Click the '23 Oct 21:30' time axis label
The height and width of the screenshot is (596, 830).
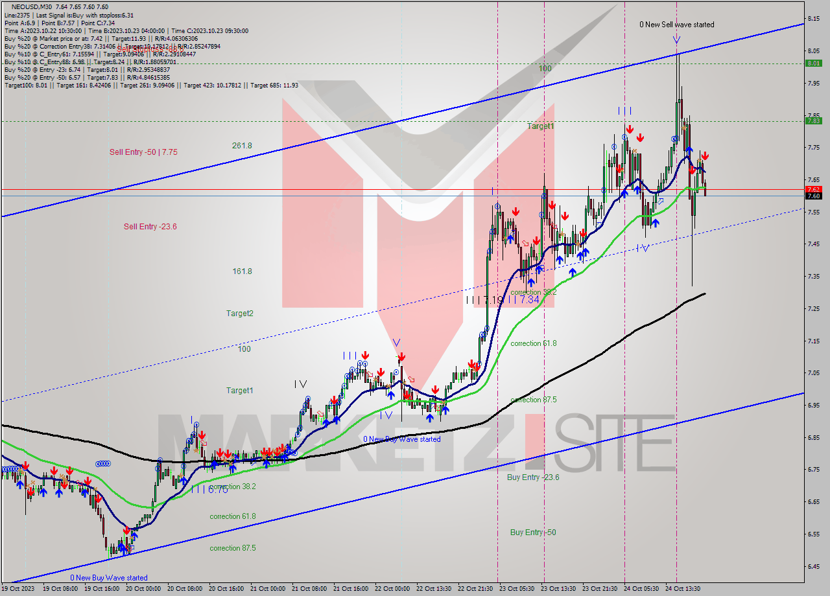coord(600,589)
